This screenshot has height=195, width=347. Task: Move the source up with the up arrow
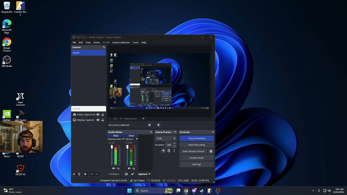tap(92, 174)
